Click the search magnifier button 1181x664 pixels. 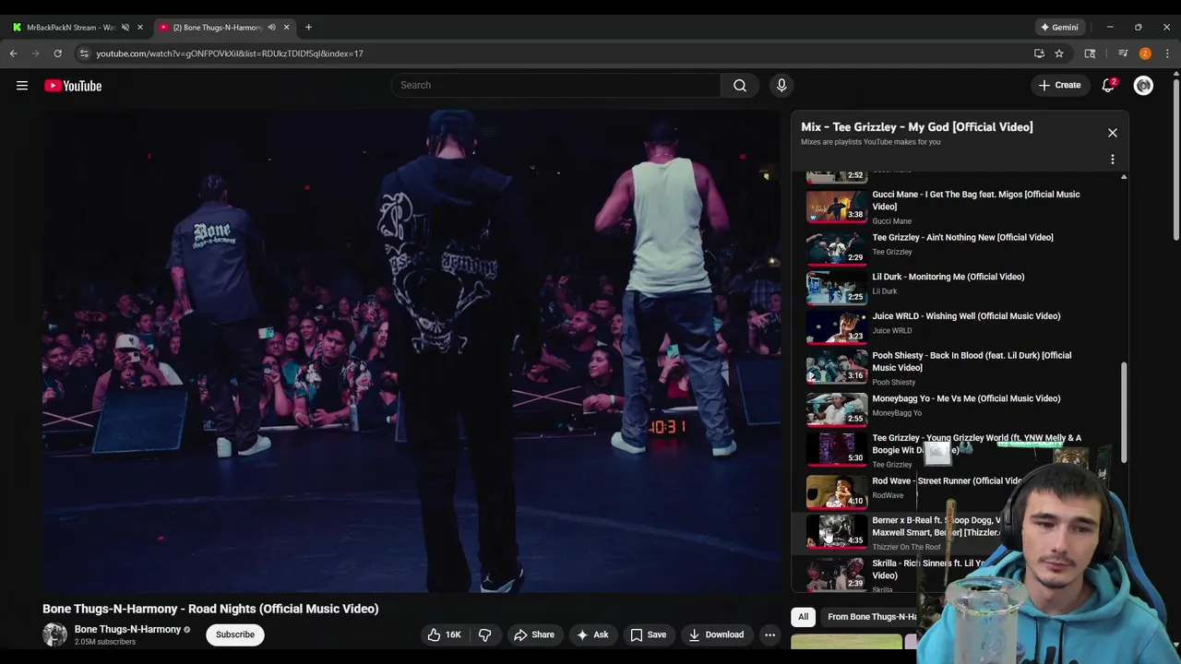point(740,85)
